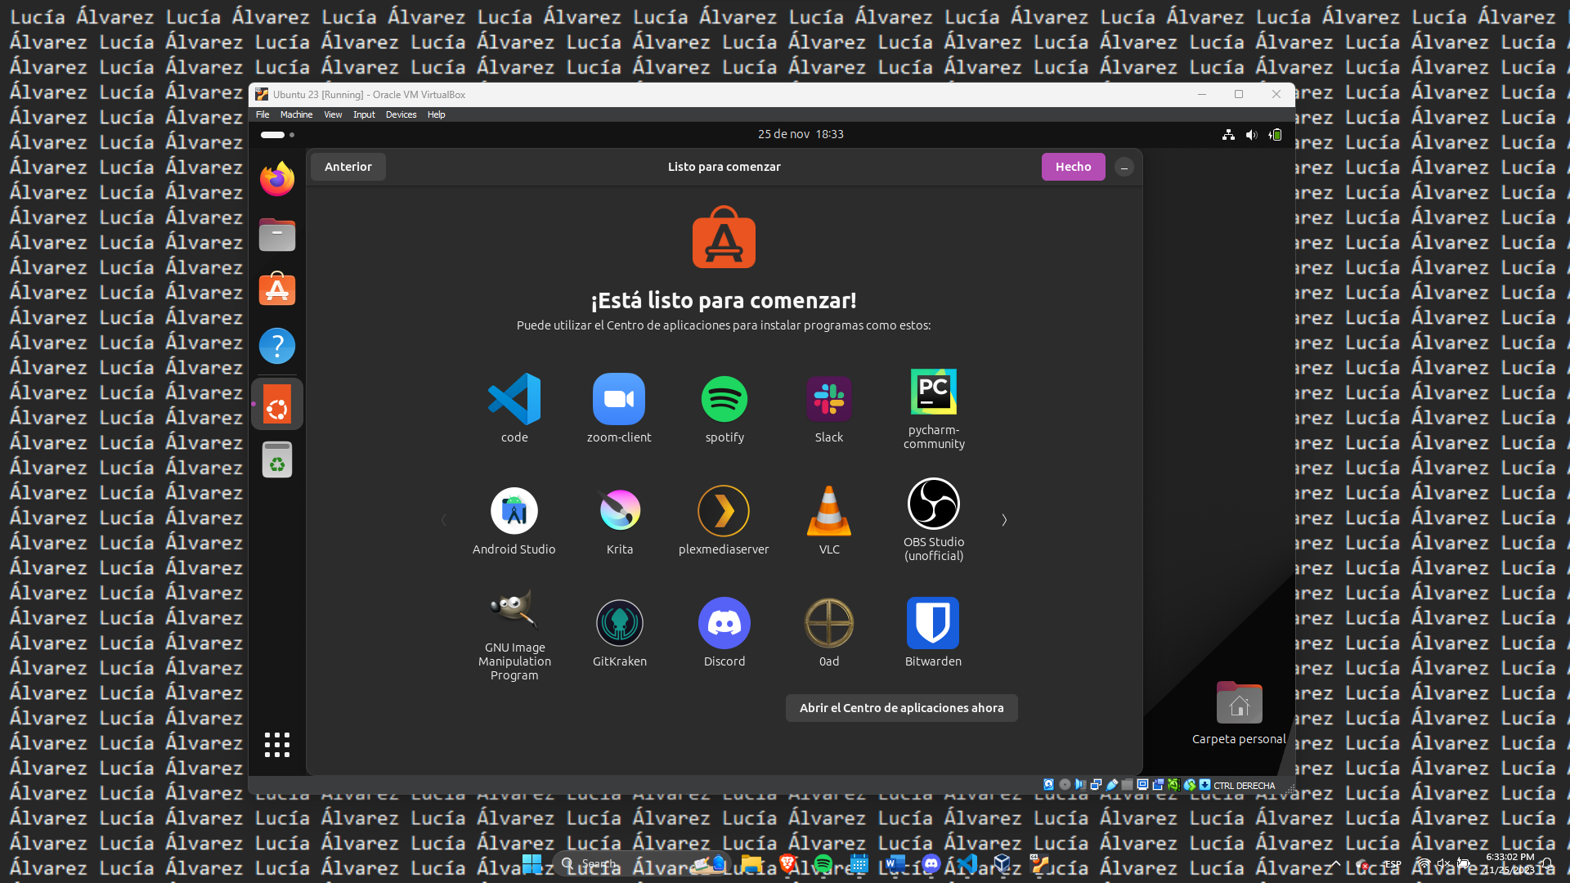Open Firefox from the Ubuntu dock
Image resolution: width=1570 pixels, height=883 pixels.
277,179
